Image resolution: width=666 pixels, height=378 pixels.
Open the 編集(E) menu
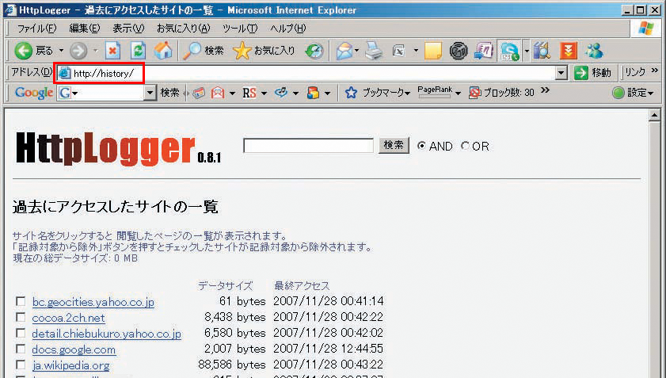click(85, 29)
